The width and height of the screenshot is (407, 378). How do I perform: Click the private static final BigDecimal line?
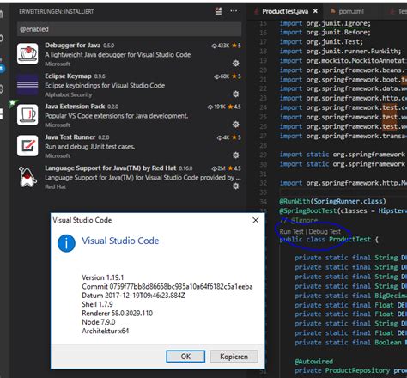(351, 296)
